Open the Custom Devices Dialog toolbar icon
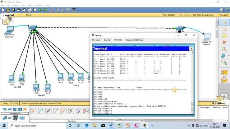230x129 pixels. [74, 10]
